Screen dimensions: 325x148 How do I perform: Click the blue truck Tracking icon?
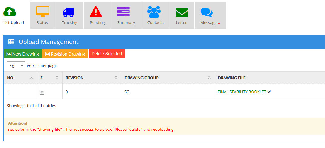68,12
